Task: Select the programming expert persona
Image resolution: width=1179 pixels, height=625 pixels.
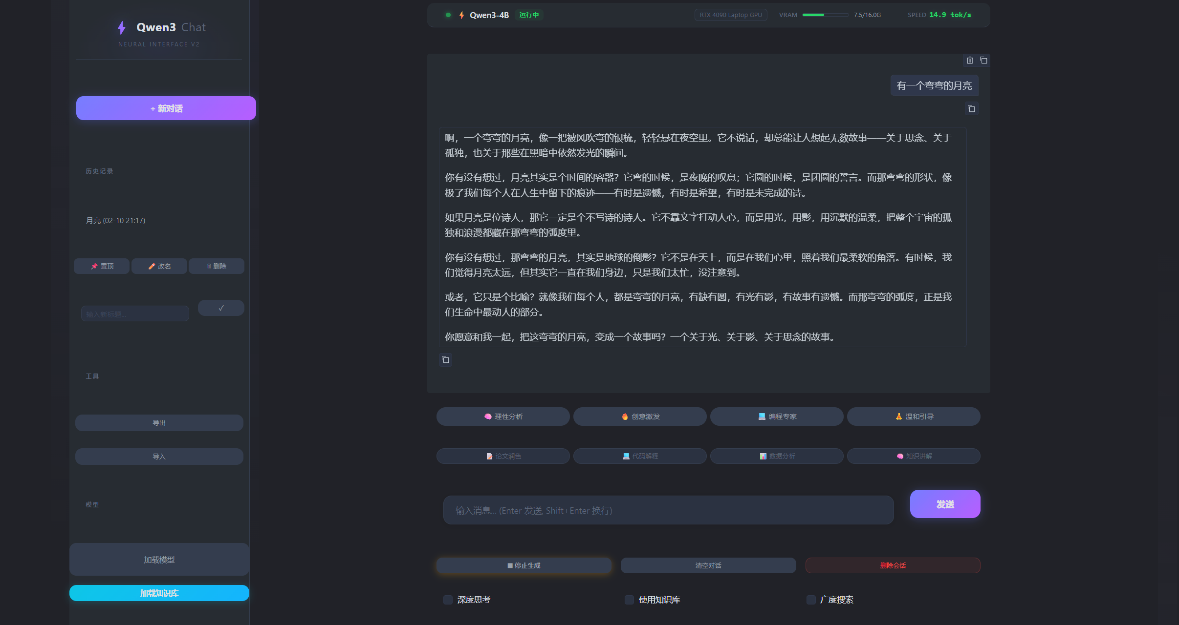Action: click(777, 417)
